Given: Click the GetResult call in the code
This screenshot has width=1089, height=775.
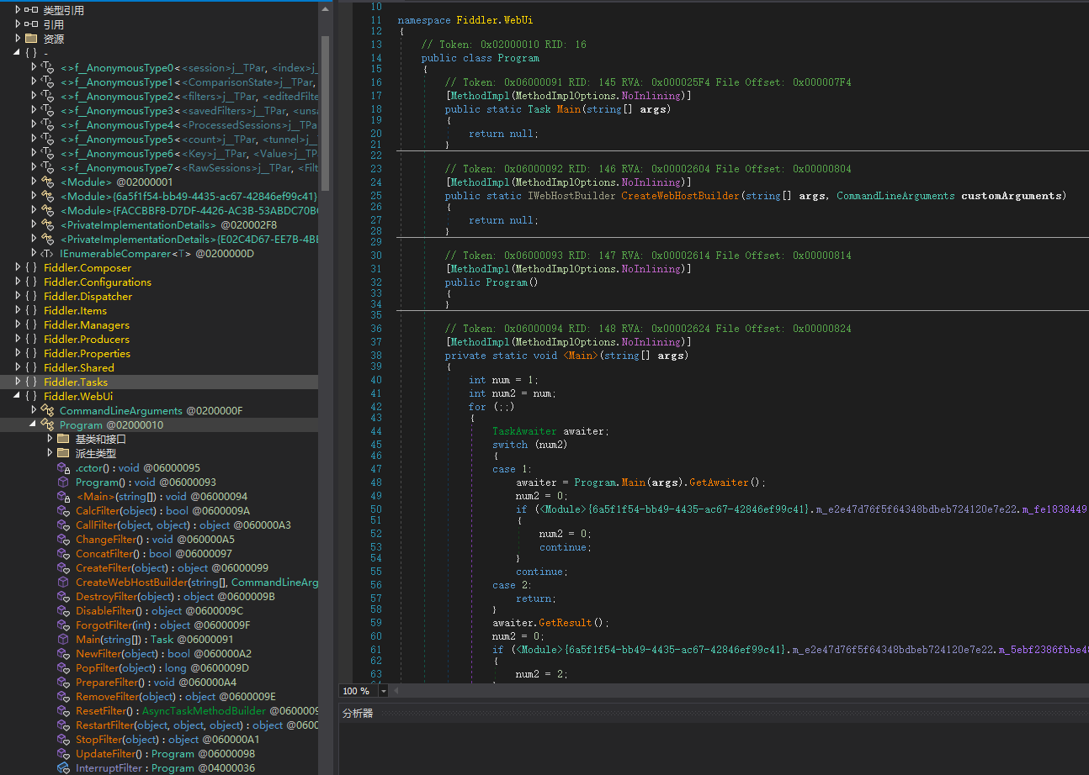Looking at the screenshot, I should pos(566,623).
